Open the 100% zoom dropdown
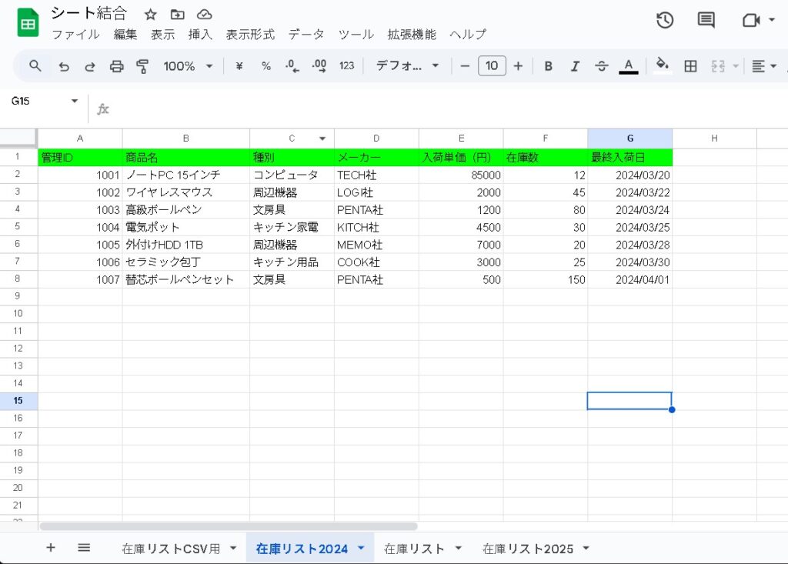 point(188,66)
